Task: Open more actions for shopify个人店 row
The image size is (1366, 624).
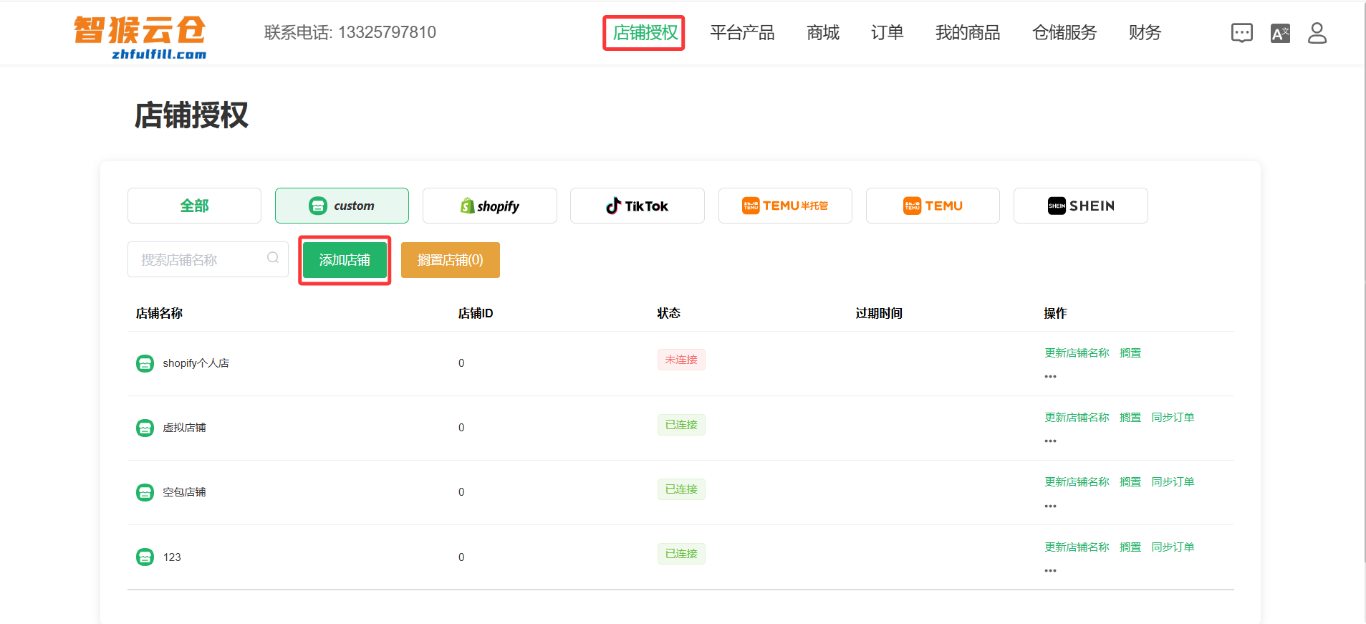Action: pos(1050,376)
